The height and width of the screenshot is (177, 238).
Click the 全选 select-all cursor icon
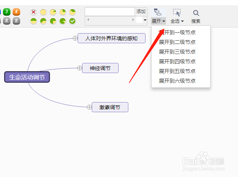tap(177, 12)
